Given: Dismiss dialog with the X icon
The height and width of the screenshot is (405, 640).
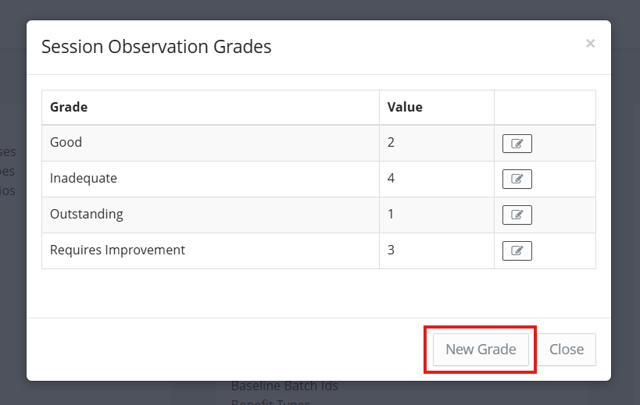Looking at the screenshot, I should 590,44.
